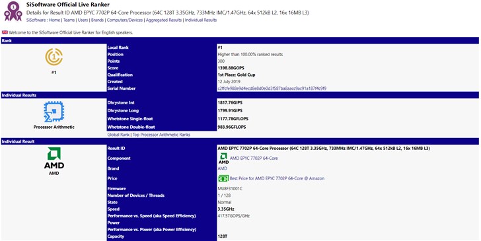Click the UK flag icon
Image resolution: width=481 pixels, height=241 pixels.
coord(5,32)
